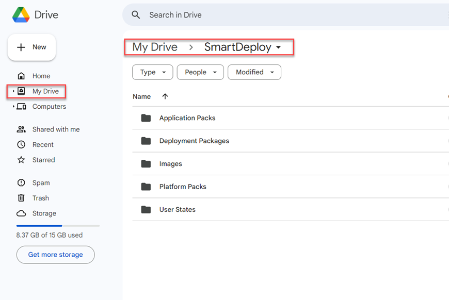
Task: Click the Shared with me icon
Action: (x=21, y=129)
